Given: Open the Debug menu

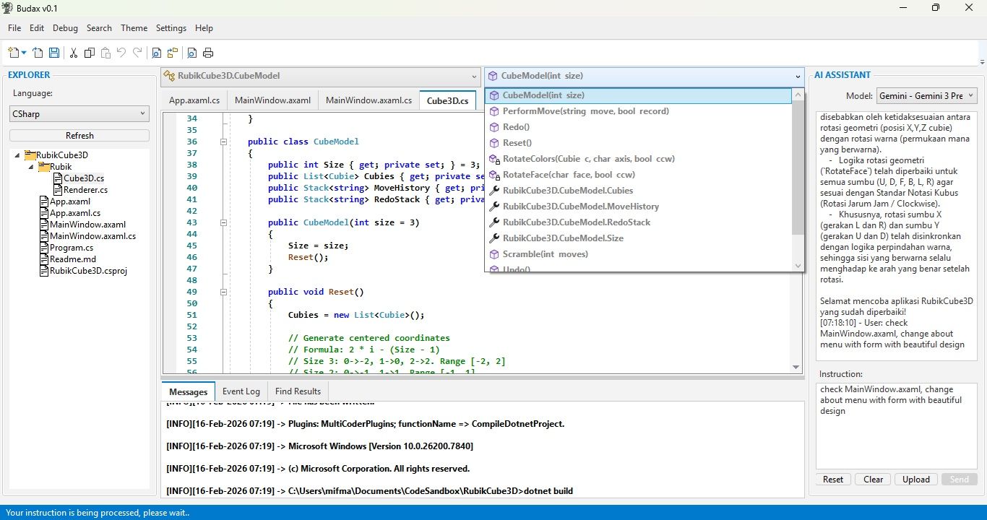Looking at the screenshot, I should click(65, 28).
